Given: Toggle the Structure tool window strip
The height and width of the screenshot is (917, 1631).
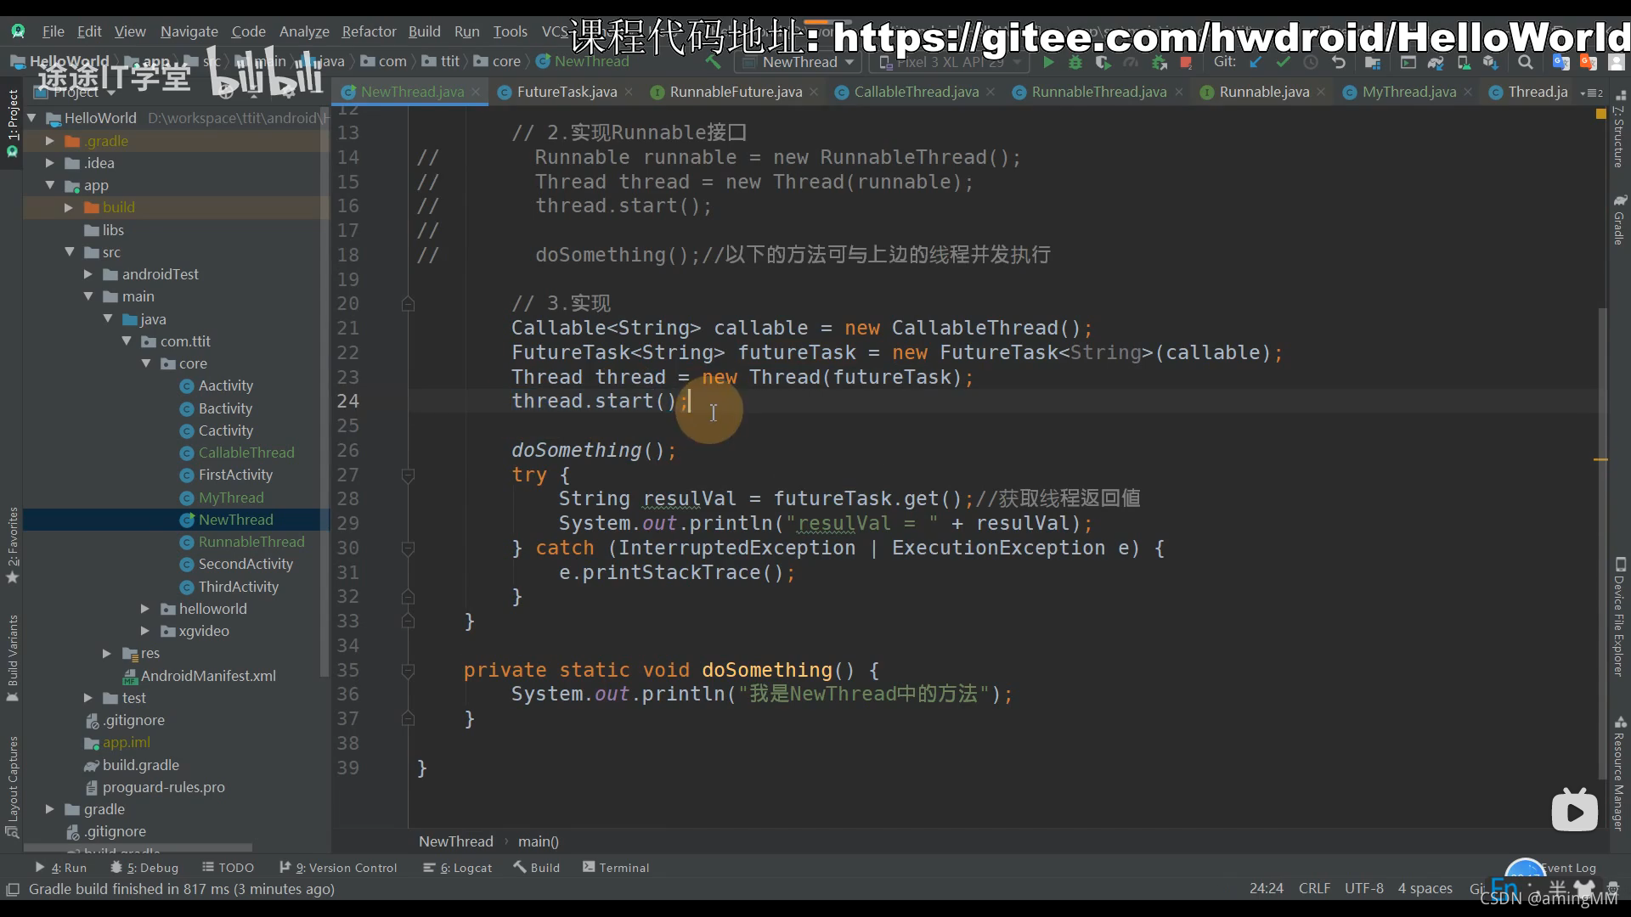Looking at the screenshot, I should [1619, 132].
